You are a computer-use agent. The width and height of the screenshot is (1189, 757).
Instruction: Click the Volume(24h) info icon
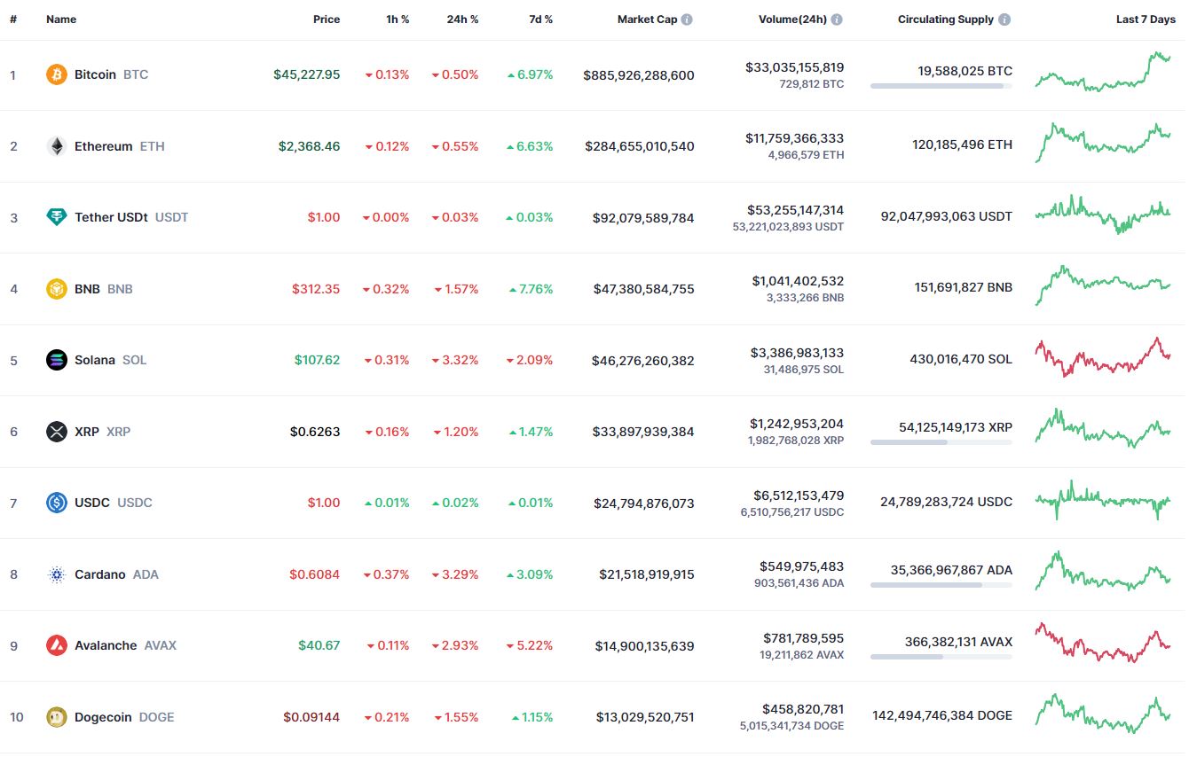tap(837, 20)
